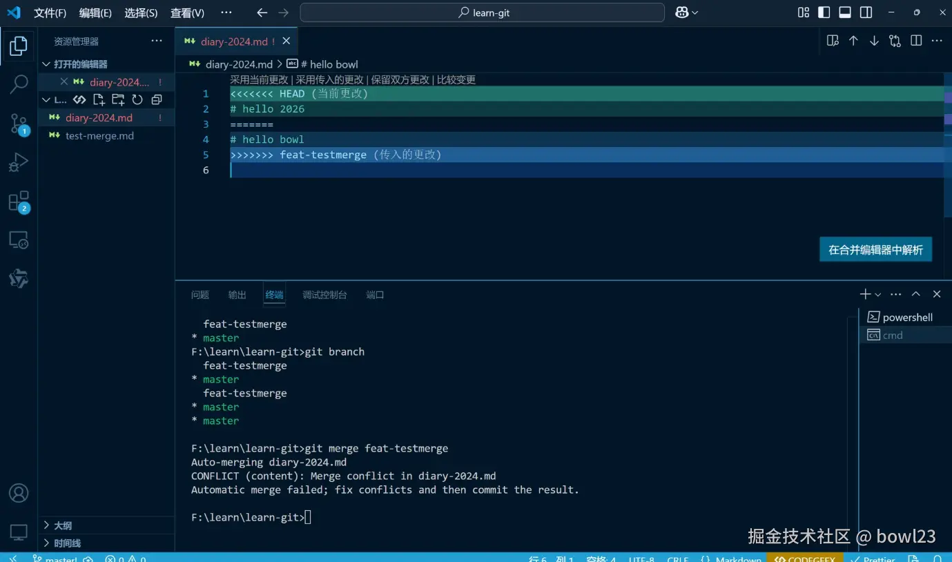
Task: Open the Customize Layout icon
Action: click(804, 12)
